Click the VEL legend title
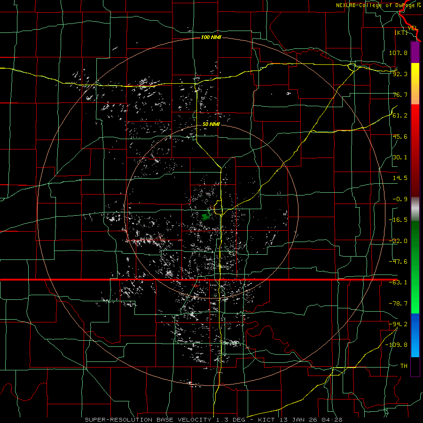The width and height of the screenshot is (423, 423). point(413,28)
